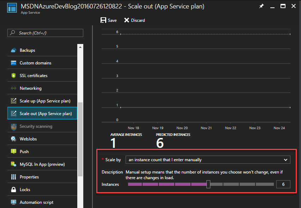Click the PREDICTED INSTANCES label
The image size is (301, 208).
pyautogui.click(x=173, y=135)
